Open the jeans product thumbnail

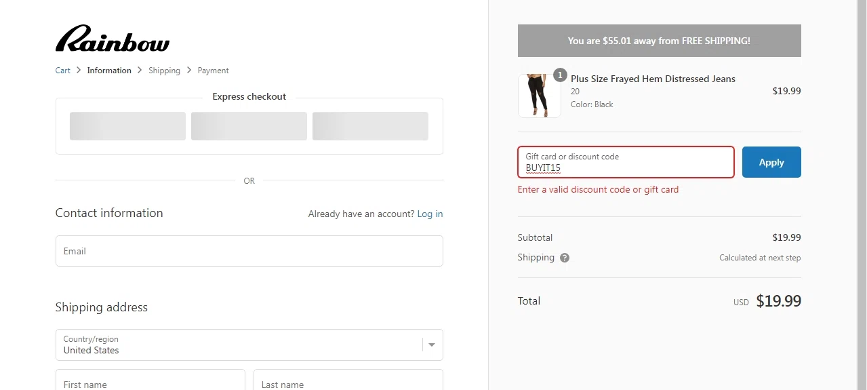pos(539,96)
